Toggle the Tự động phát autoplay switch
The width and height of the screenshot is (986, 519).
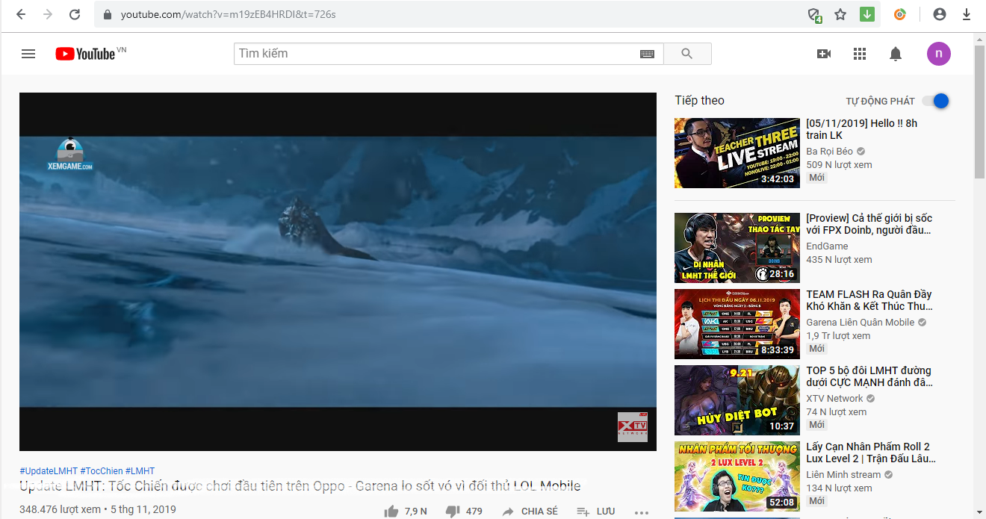coord(936,101)
